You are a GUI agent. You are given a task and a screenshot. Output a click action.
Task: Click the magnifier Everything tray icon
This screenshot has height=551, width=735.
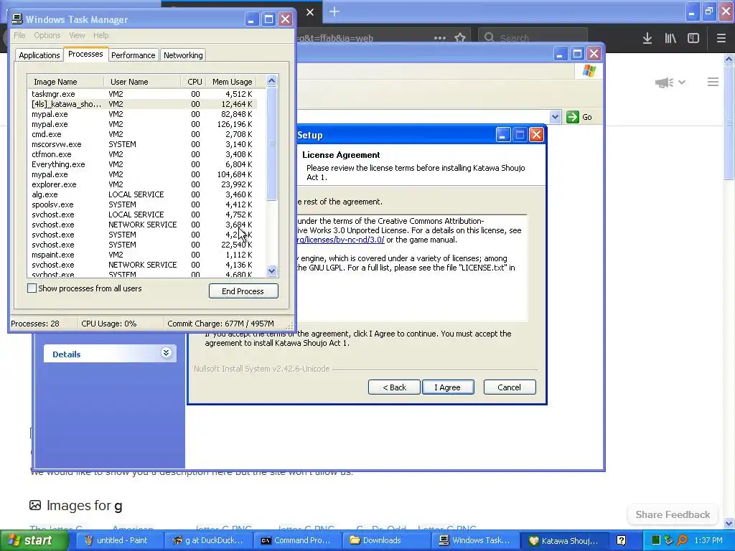coord(682,540)
